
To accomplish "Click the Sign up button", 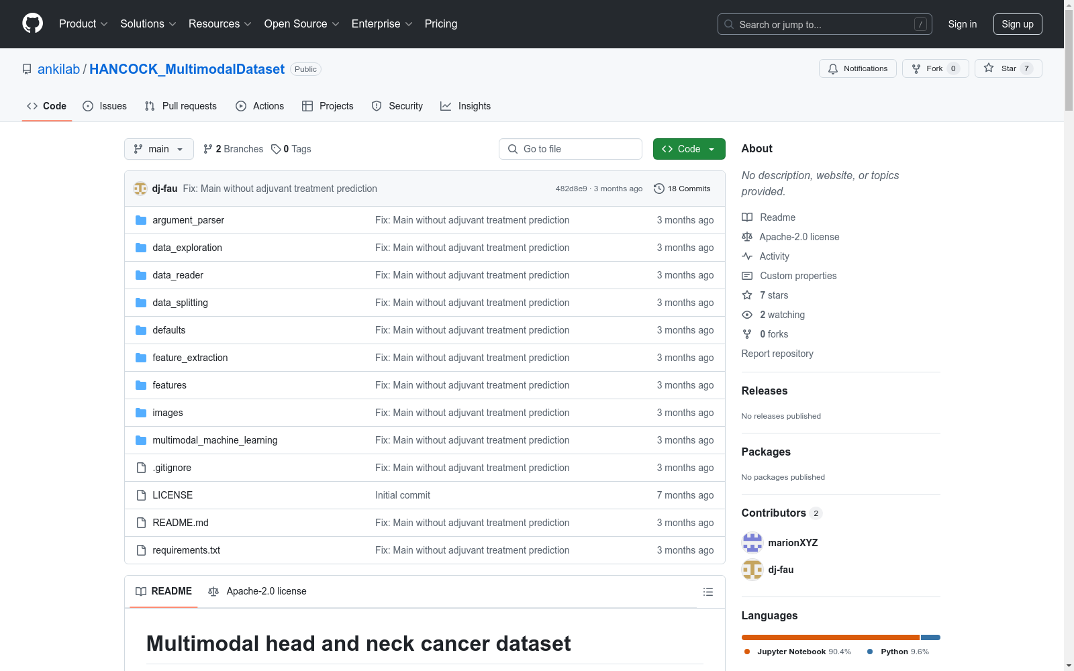I will (x=1017, y=24).
